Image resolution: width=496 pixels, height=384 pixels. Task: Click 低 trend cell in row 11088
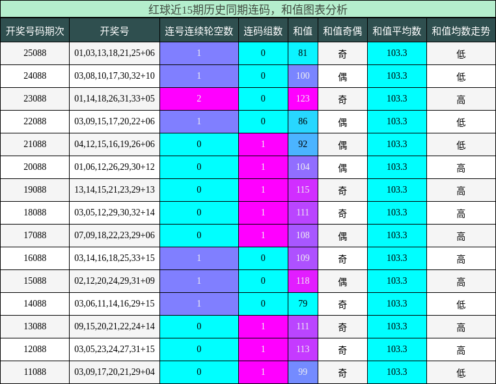pos(462,372)
